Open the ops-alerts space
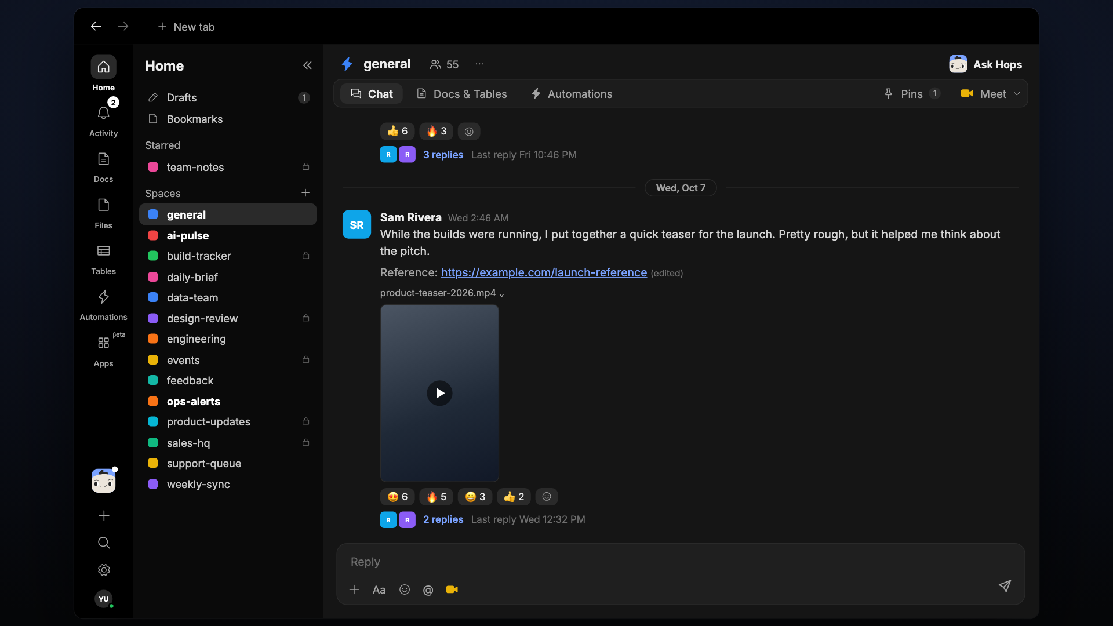Screen dimensions: 1113x626 click(x=228, y=401)
